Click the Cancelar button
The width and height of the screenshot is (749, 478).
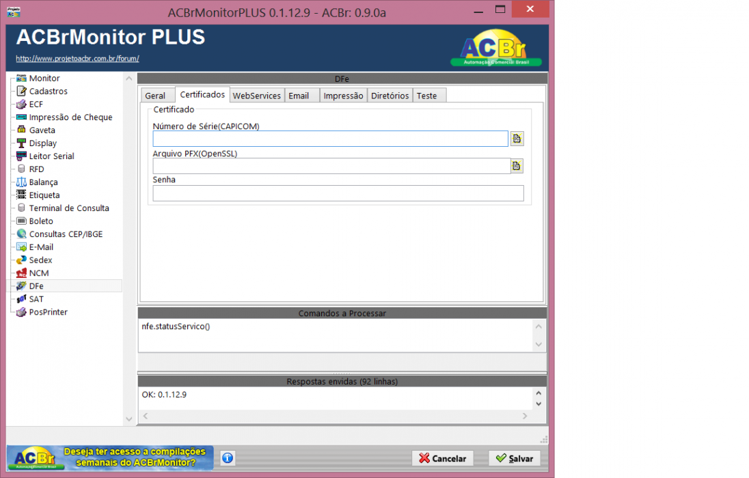(x=443, y=458)
